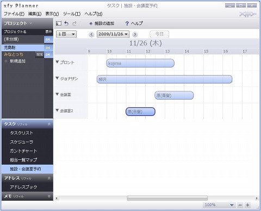Click the plus icon beside 新規追加
The image size is (261, 211).
pos(6,61)
